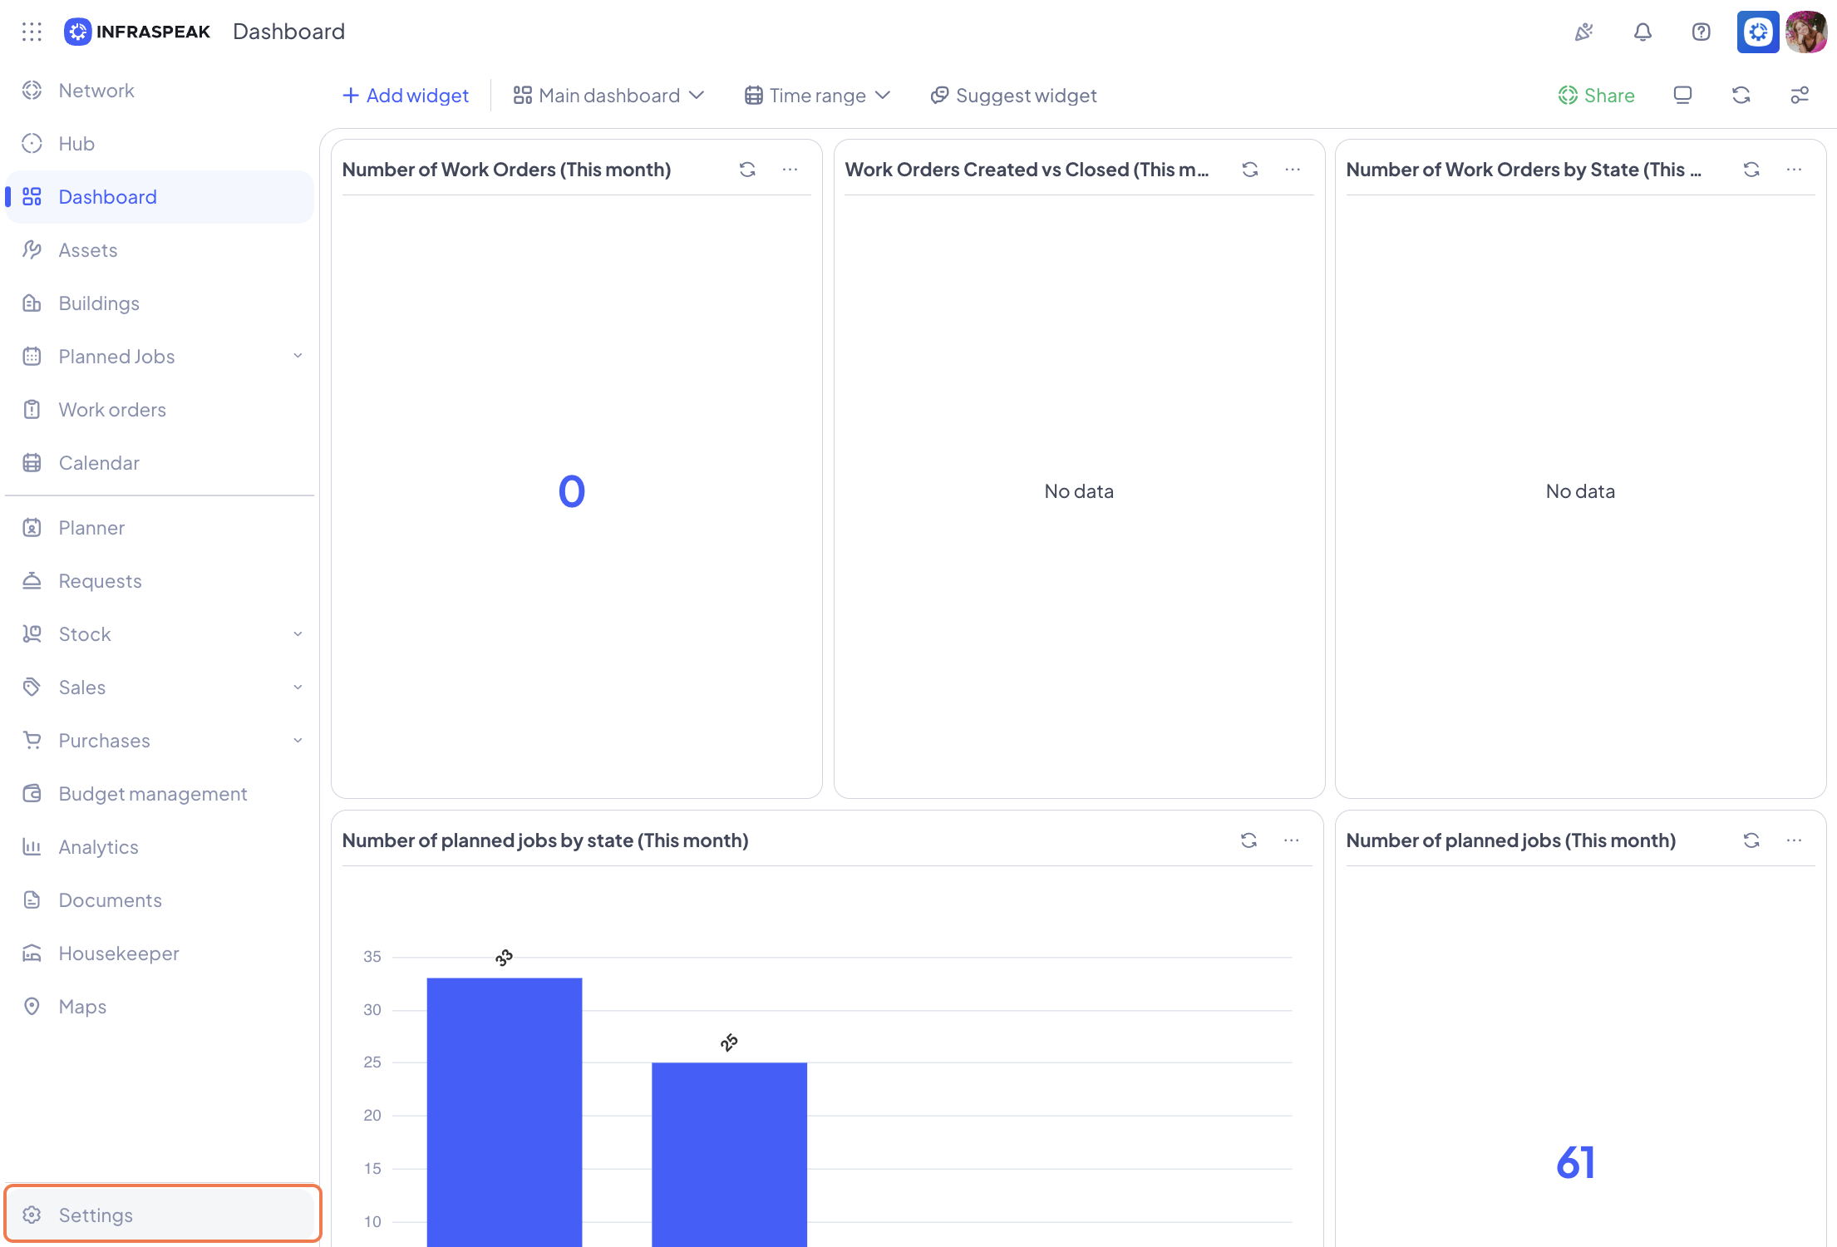Open Maps from sidebar
The height and width of the screenshot is (1247, 1837).
[160, 1007]
